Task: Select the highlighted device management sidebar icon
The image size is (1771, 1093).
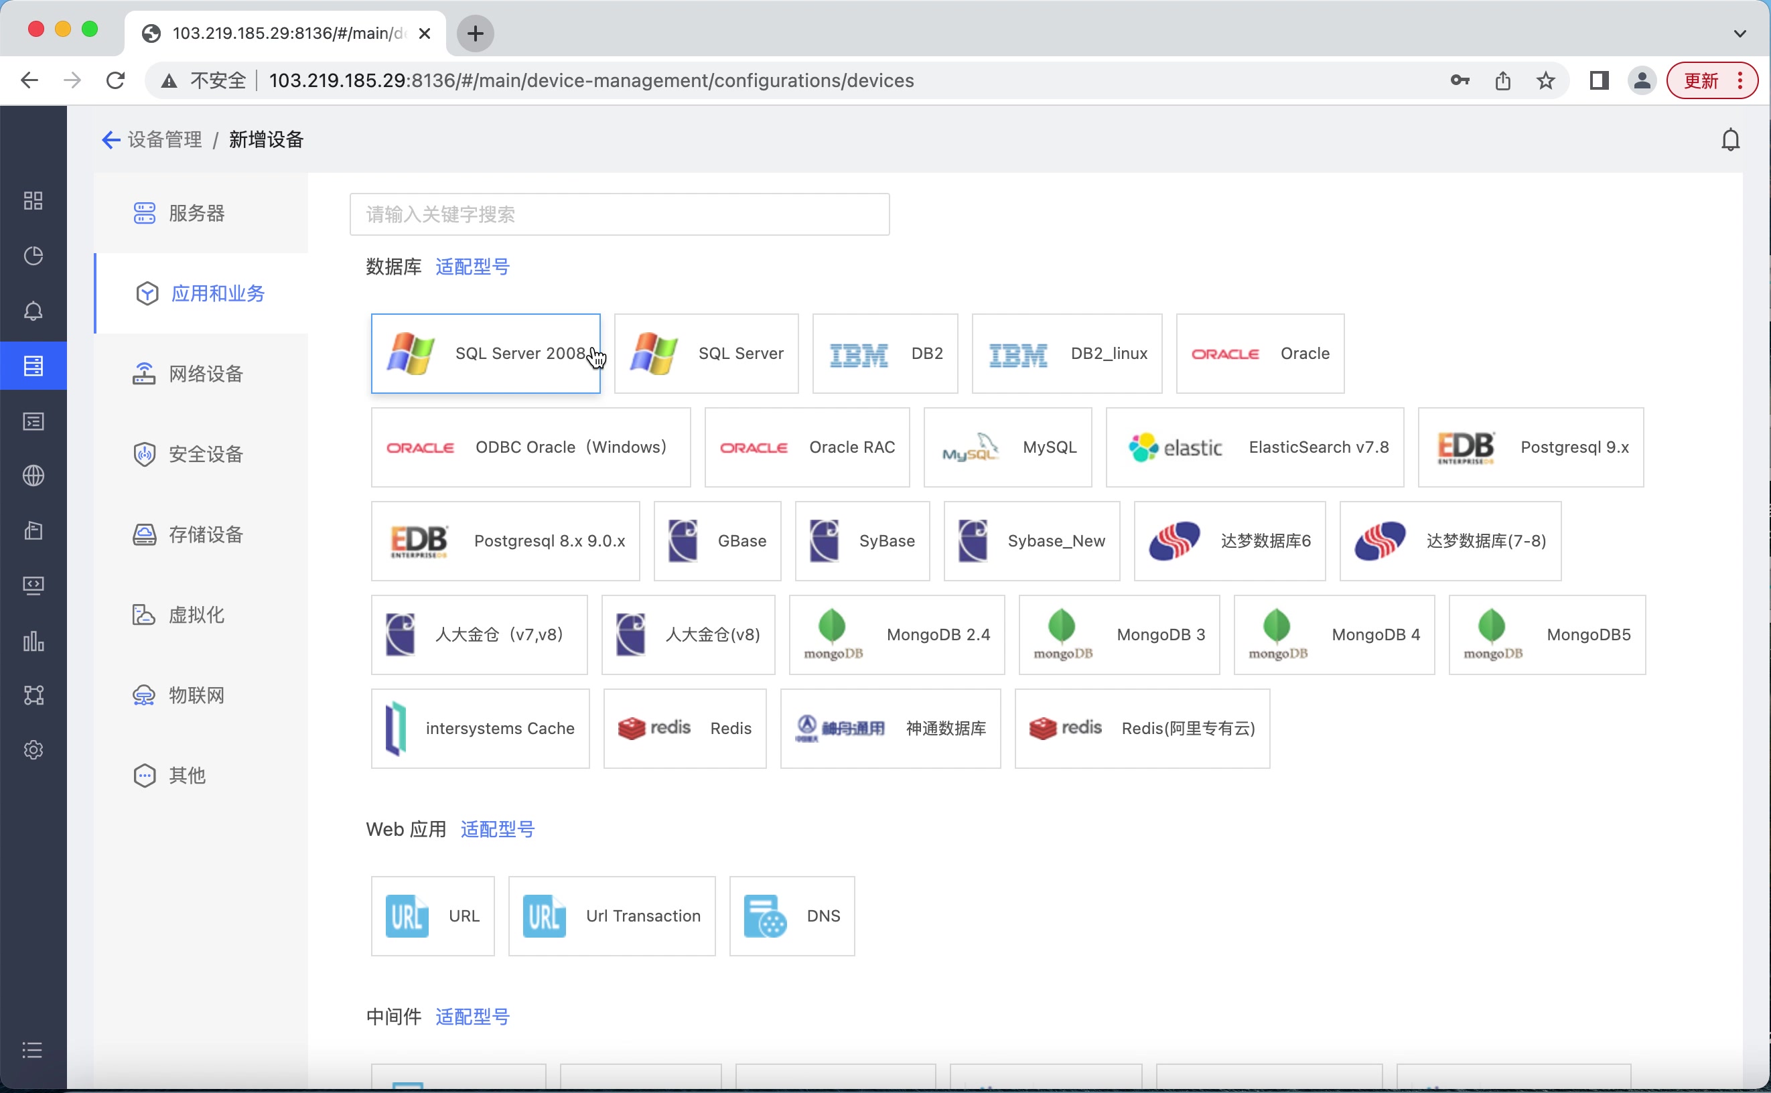Action: [x=33, y=366]
